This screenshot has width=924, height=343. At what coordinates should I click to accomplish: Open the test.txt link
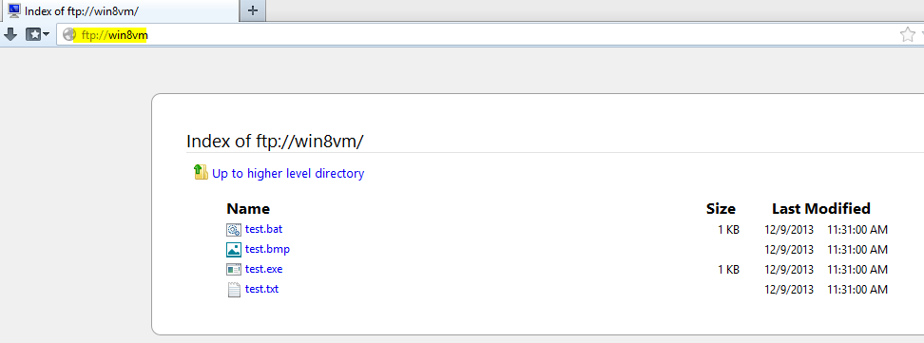pos(261,290)
